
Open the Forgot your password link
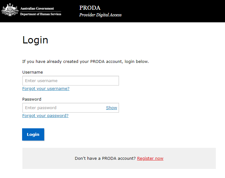[x=45, y=116]
